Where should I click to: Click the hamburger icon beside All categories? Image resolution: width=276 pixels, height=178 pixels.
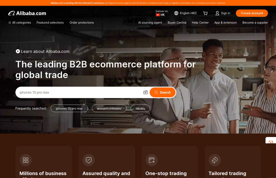pos(10,22)
